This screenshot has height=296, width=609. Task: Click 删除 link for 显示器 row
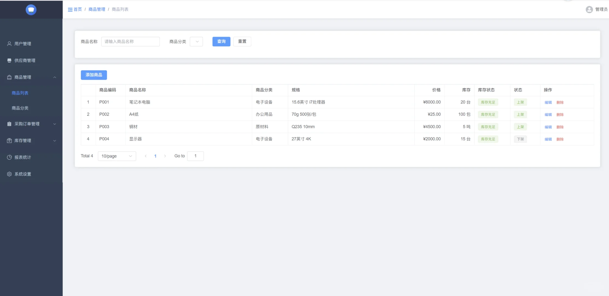[560, 139]
